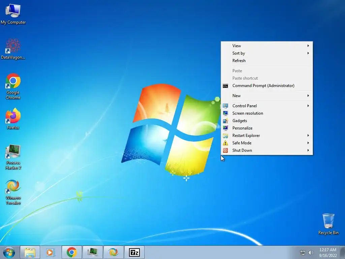Click the Screen resolution monitor icon
Screen dimensions: 345x259
tap(225, 113)
